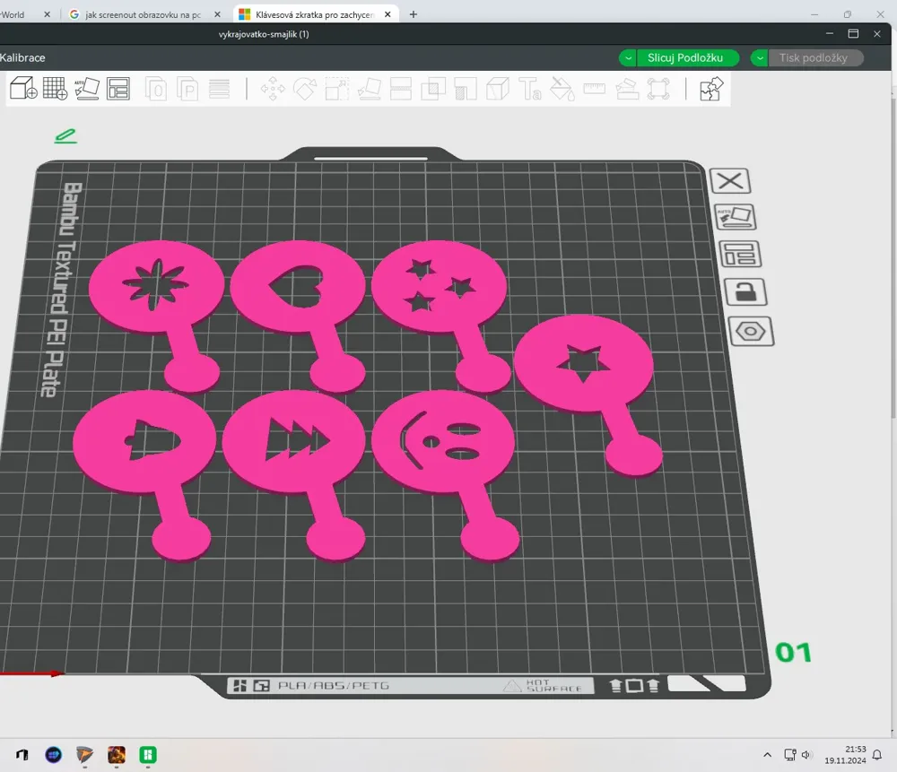Arrange objects on this plate only
Image resolution: width=897 pixels, height=772 pixels.
tap(740, 254)
